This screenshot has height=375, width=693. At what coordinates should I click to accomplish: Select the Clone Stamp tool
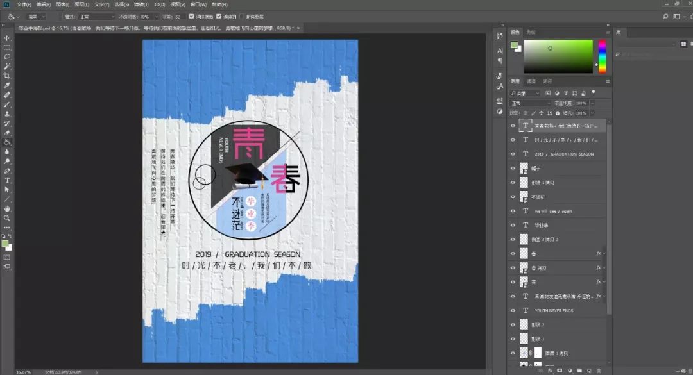(6, 114)
